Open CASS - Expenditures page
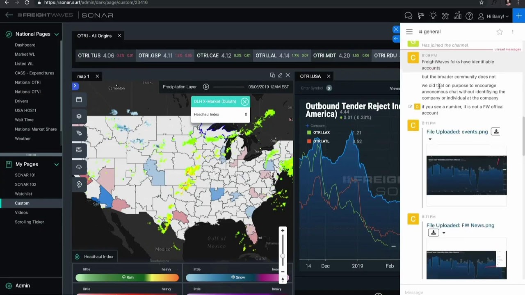This screenshot has height=295, width=525. pos(34,73)
